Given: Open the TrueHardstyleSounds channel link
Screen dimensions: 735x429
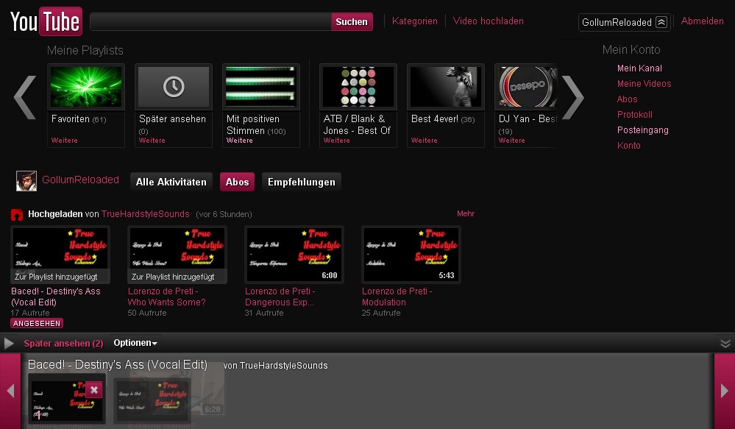Looking at the screenshot, I should [146, 214].
